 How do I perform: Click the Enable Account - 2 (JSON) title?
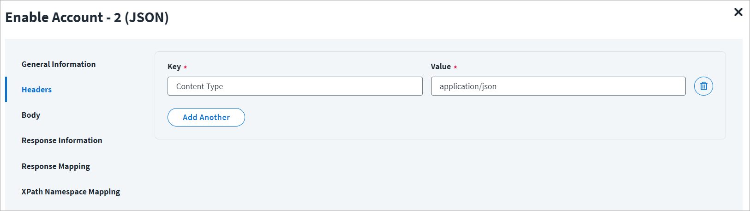click(x=87, y=18)
